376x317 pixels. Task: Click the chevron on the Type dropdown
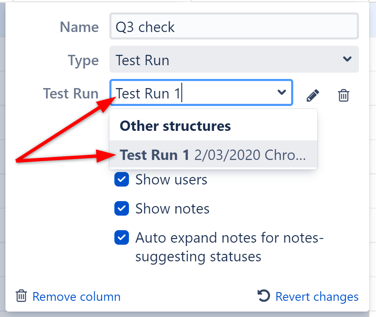[347, 59]
